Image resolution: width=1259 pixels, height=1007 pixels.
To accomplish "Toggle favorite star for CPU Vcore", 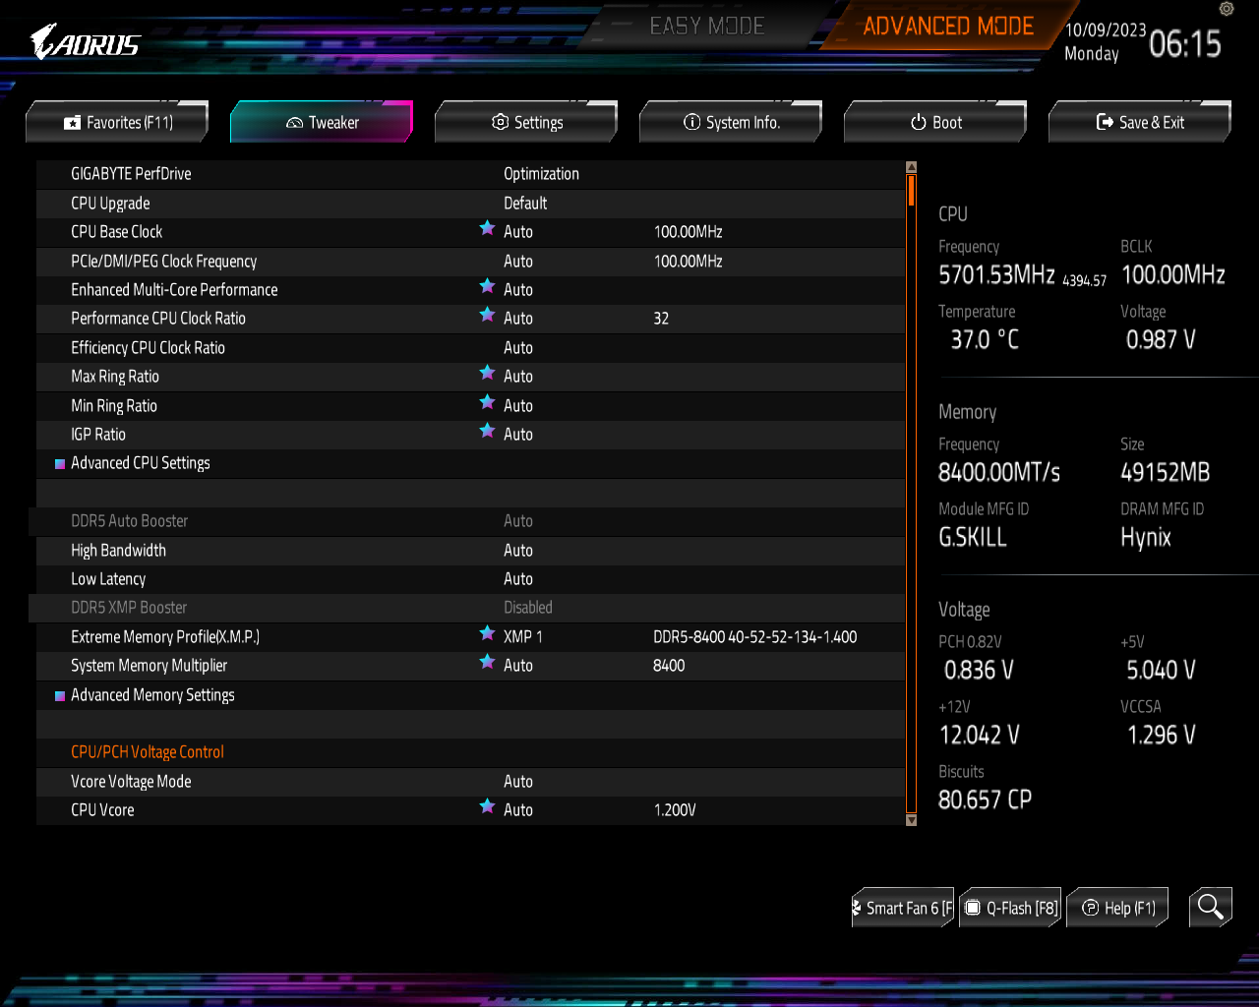I will [x=487, y=807].
